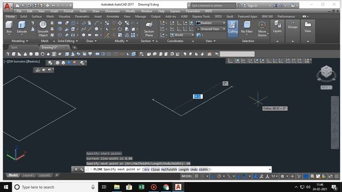Screen dimensions: 342x192
Task: Open the Visual style Realistic dropdown
Action: [211, 23]
